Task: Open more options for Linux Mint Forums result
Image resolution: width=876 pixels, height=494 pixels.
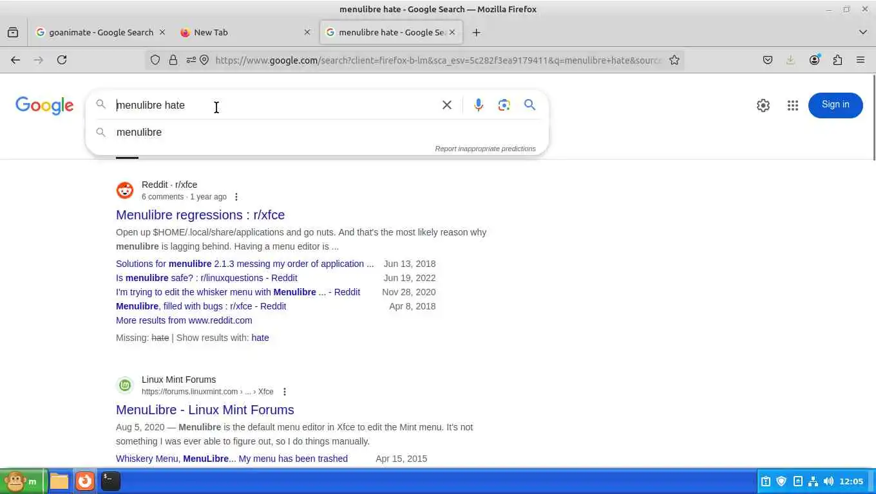Action: click(285, 392)
